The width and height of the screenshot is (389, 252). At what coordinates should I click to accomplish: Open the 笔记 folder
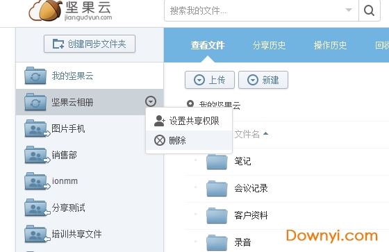tap(242, 161)
